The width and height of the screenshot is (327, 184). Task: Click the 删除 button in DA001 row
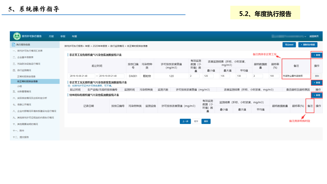(317, 76)
